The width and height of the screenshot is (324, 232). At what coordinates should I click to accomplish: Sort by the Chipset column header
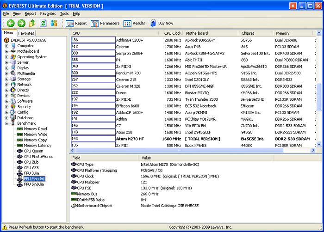coord(255,33)
